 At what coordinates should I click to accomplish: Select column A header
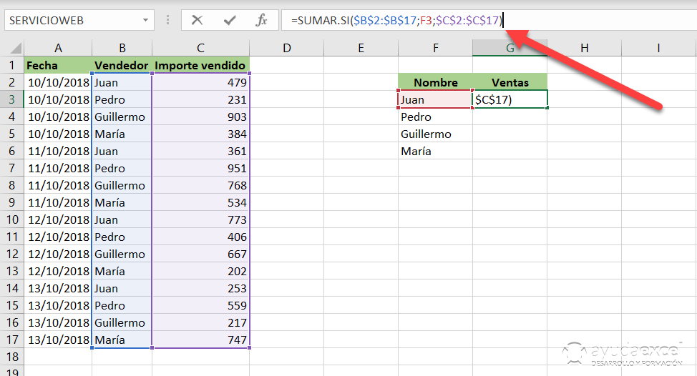[58, 48]
